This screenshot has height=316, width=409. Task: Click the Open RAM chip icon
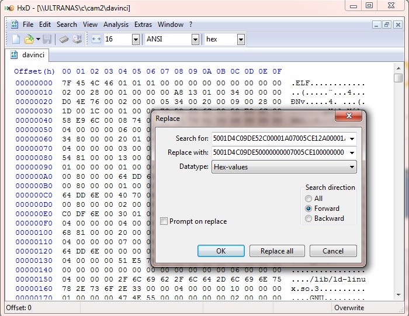64,39
